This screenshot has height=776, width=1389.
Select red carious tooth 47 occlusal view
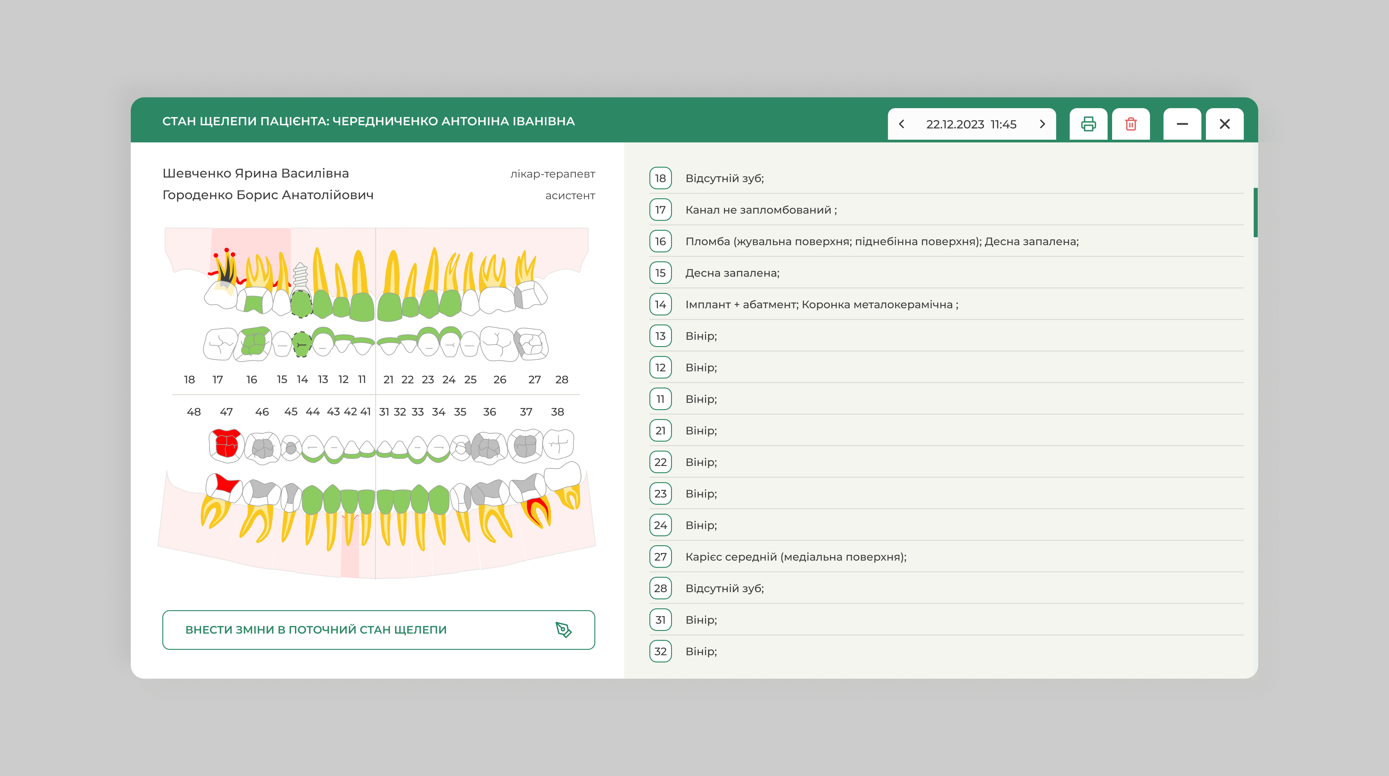coord(226,445)
